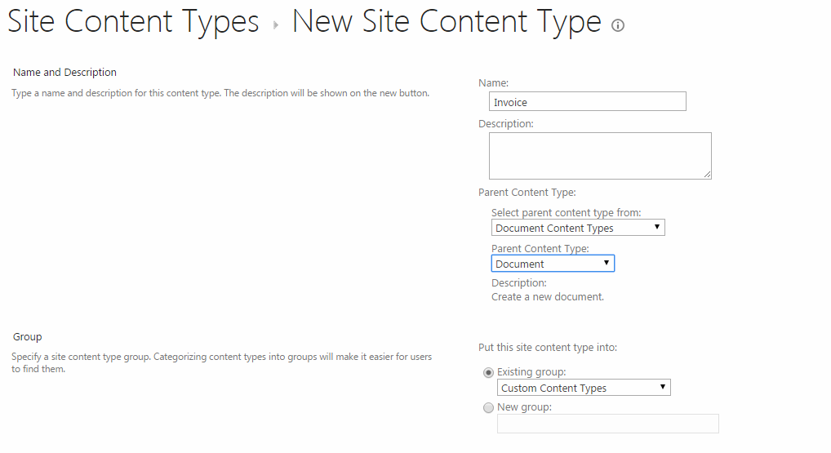Click the Create a new document description text

548,297
